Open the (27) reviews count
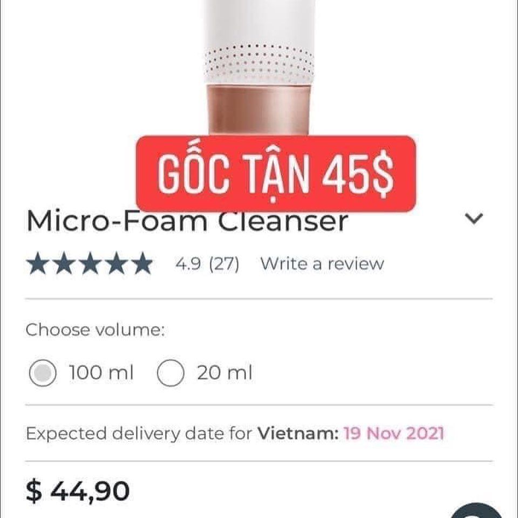The height and width of the screenshot is (518, 518). [x=224, y=264]
